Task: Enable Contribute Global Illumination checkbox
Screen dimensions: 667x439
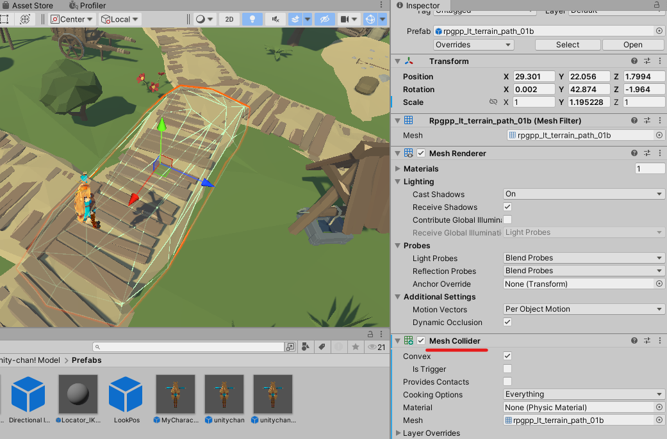Action: (x=507, y=219)
